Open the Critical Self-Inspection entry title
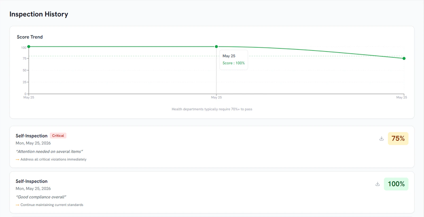 point(32,136)
